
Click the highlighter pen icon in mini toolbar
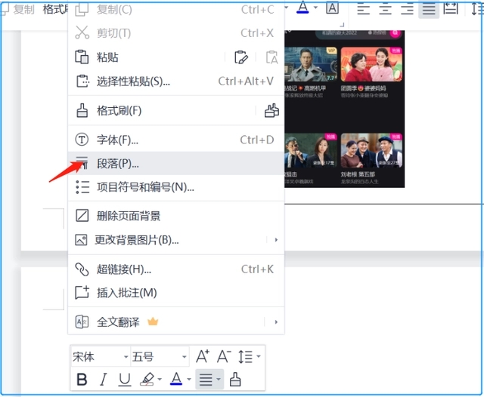click(x=147, y=380)
